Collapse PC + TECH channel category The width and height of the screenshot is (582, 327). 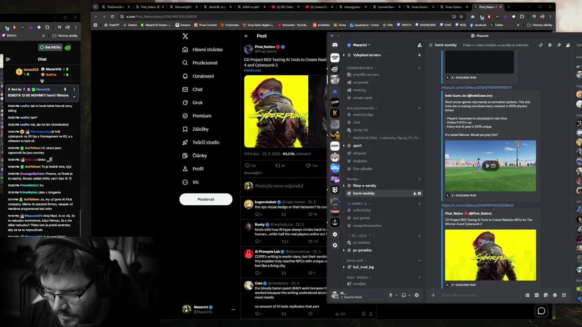(361, 236)
